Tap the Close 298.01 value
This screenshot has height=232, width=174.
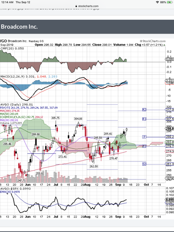coord(102,45)
